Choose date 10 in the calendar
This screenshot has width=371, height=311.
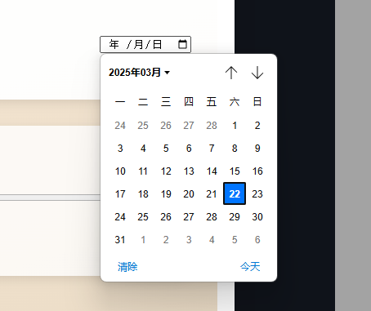[120, 171]
